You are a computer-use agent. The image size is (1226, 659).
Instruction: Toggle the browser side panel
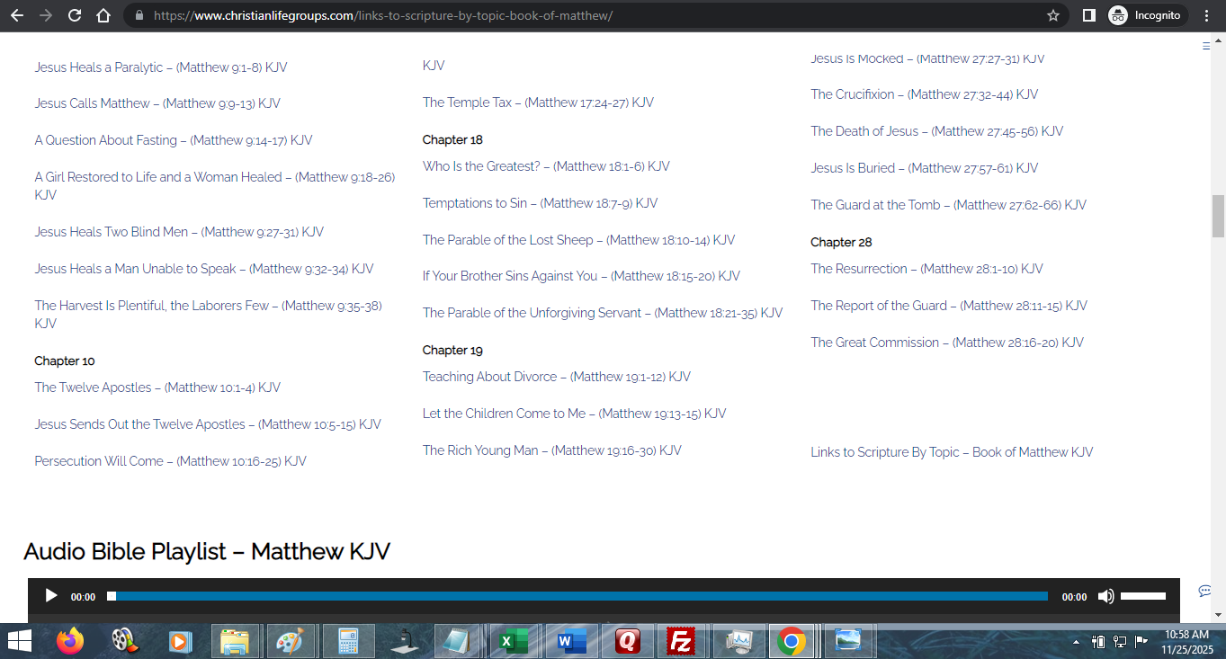point(1088,15)
